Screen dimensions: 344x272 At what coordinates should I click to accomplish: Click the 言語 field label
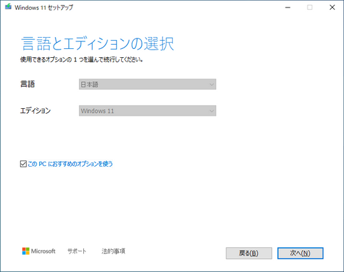coord(28,84)
